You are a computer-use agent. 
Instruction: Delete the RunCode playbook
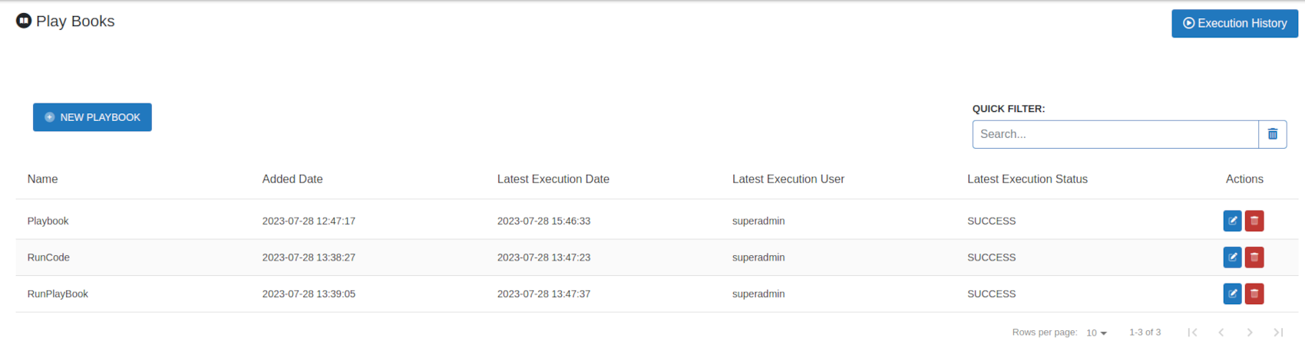coord(1254,257)
